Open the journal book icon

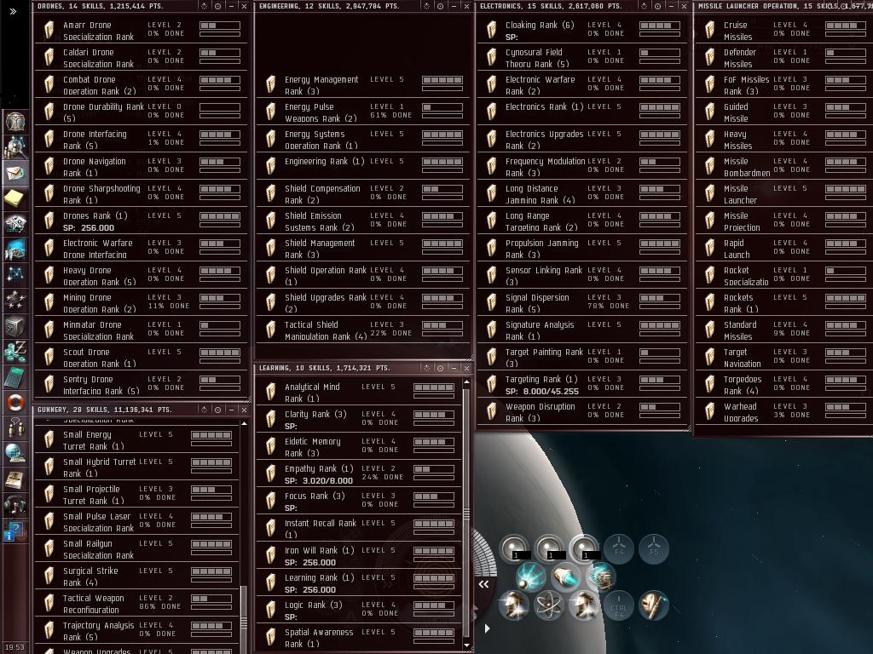point(15,479)
